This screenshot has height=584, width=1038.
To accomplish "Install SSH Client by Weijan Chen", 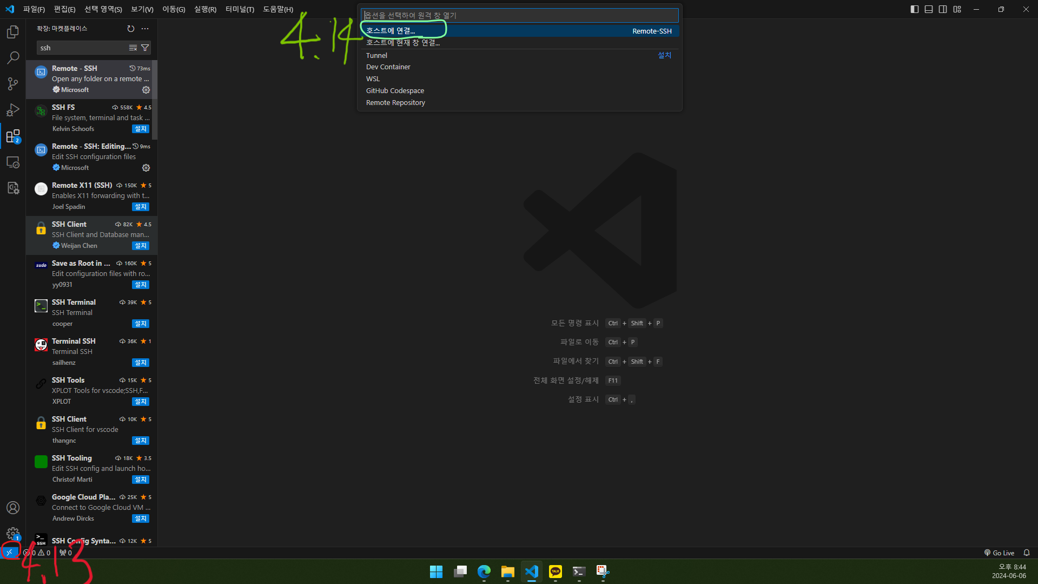I will coord(141,246).
